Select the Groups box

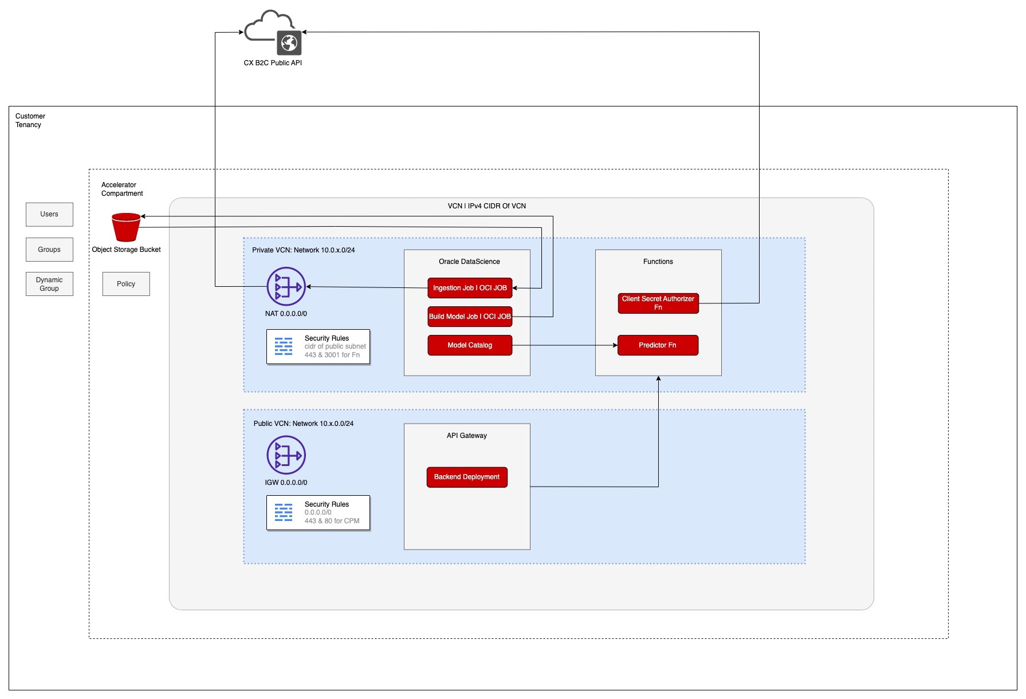(x=49, y=250)
